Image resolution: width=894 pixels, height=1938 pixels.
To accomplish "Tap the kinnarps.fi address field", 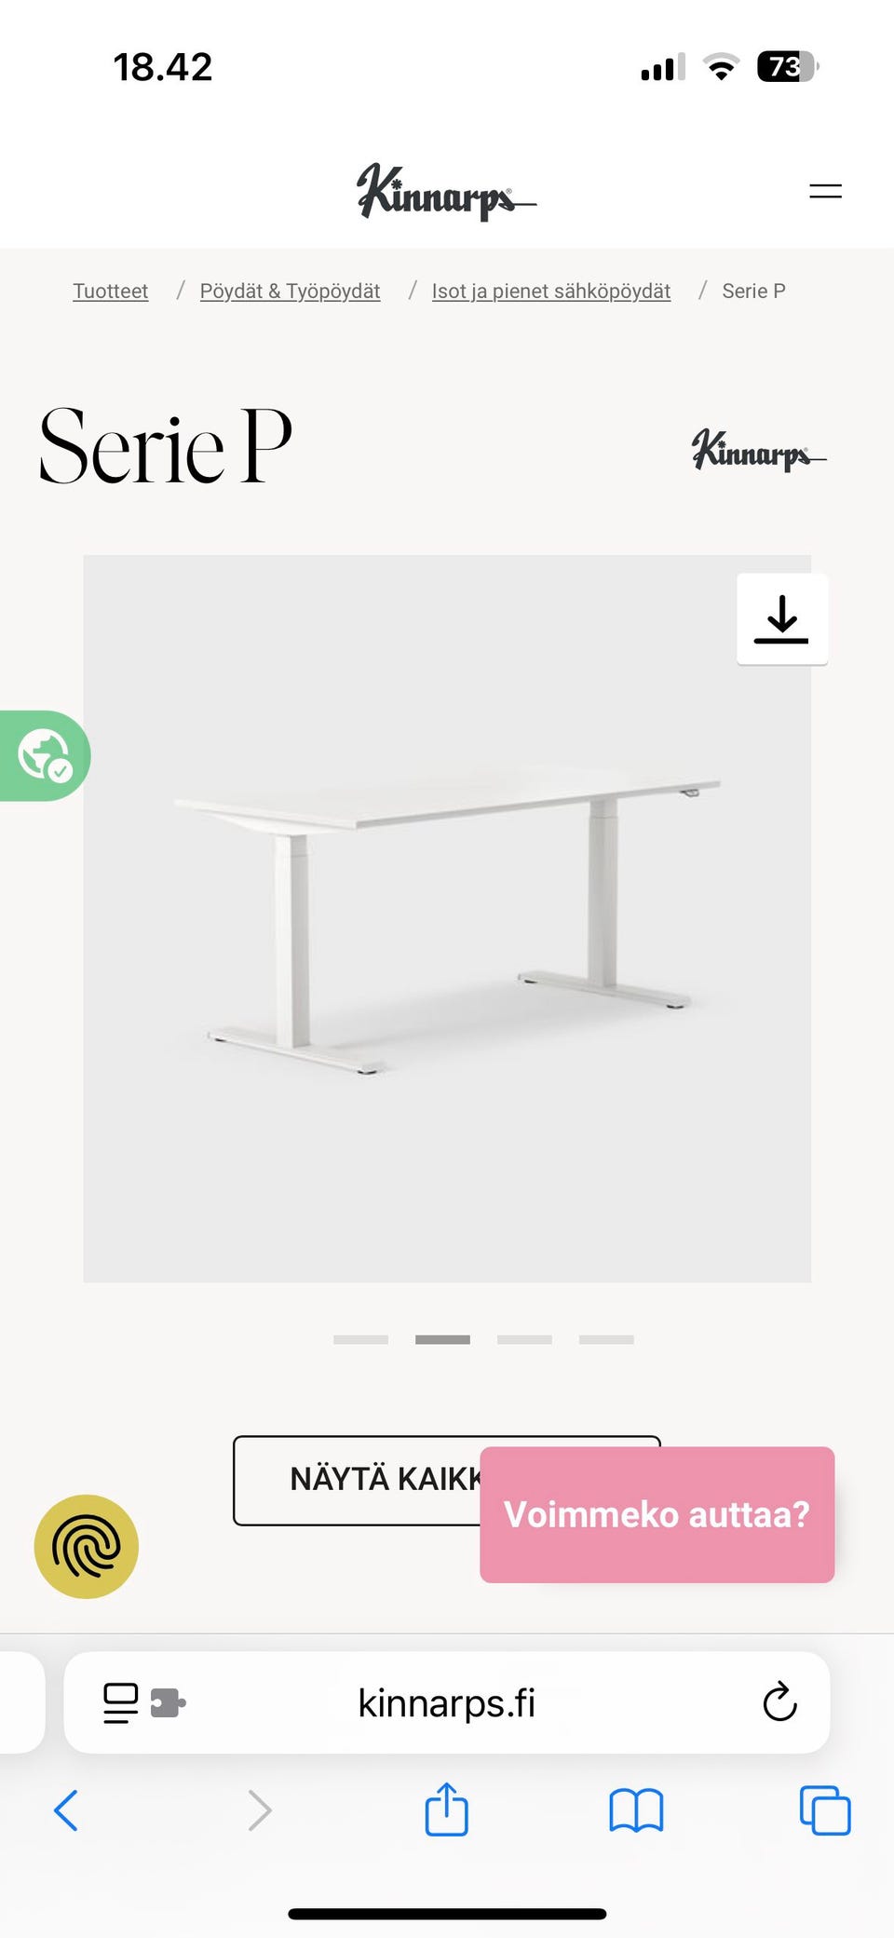I will tap(447, 1702).
